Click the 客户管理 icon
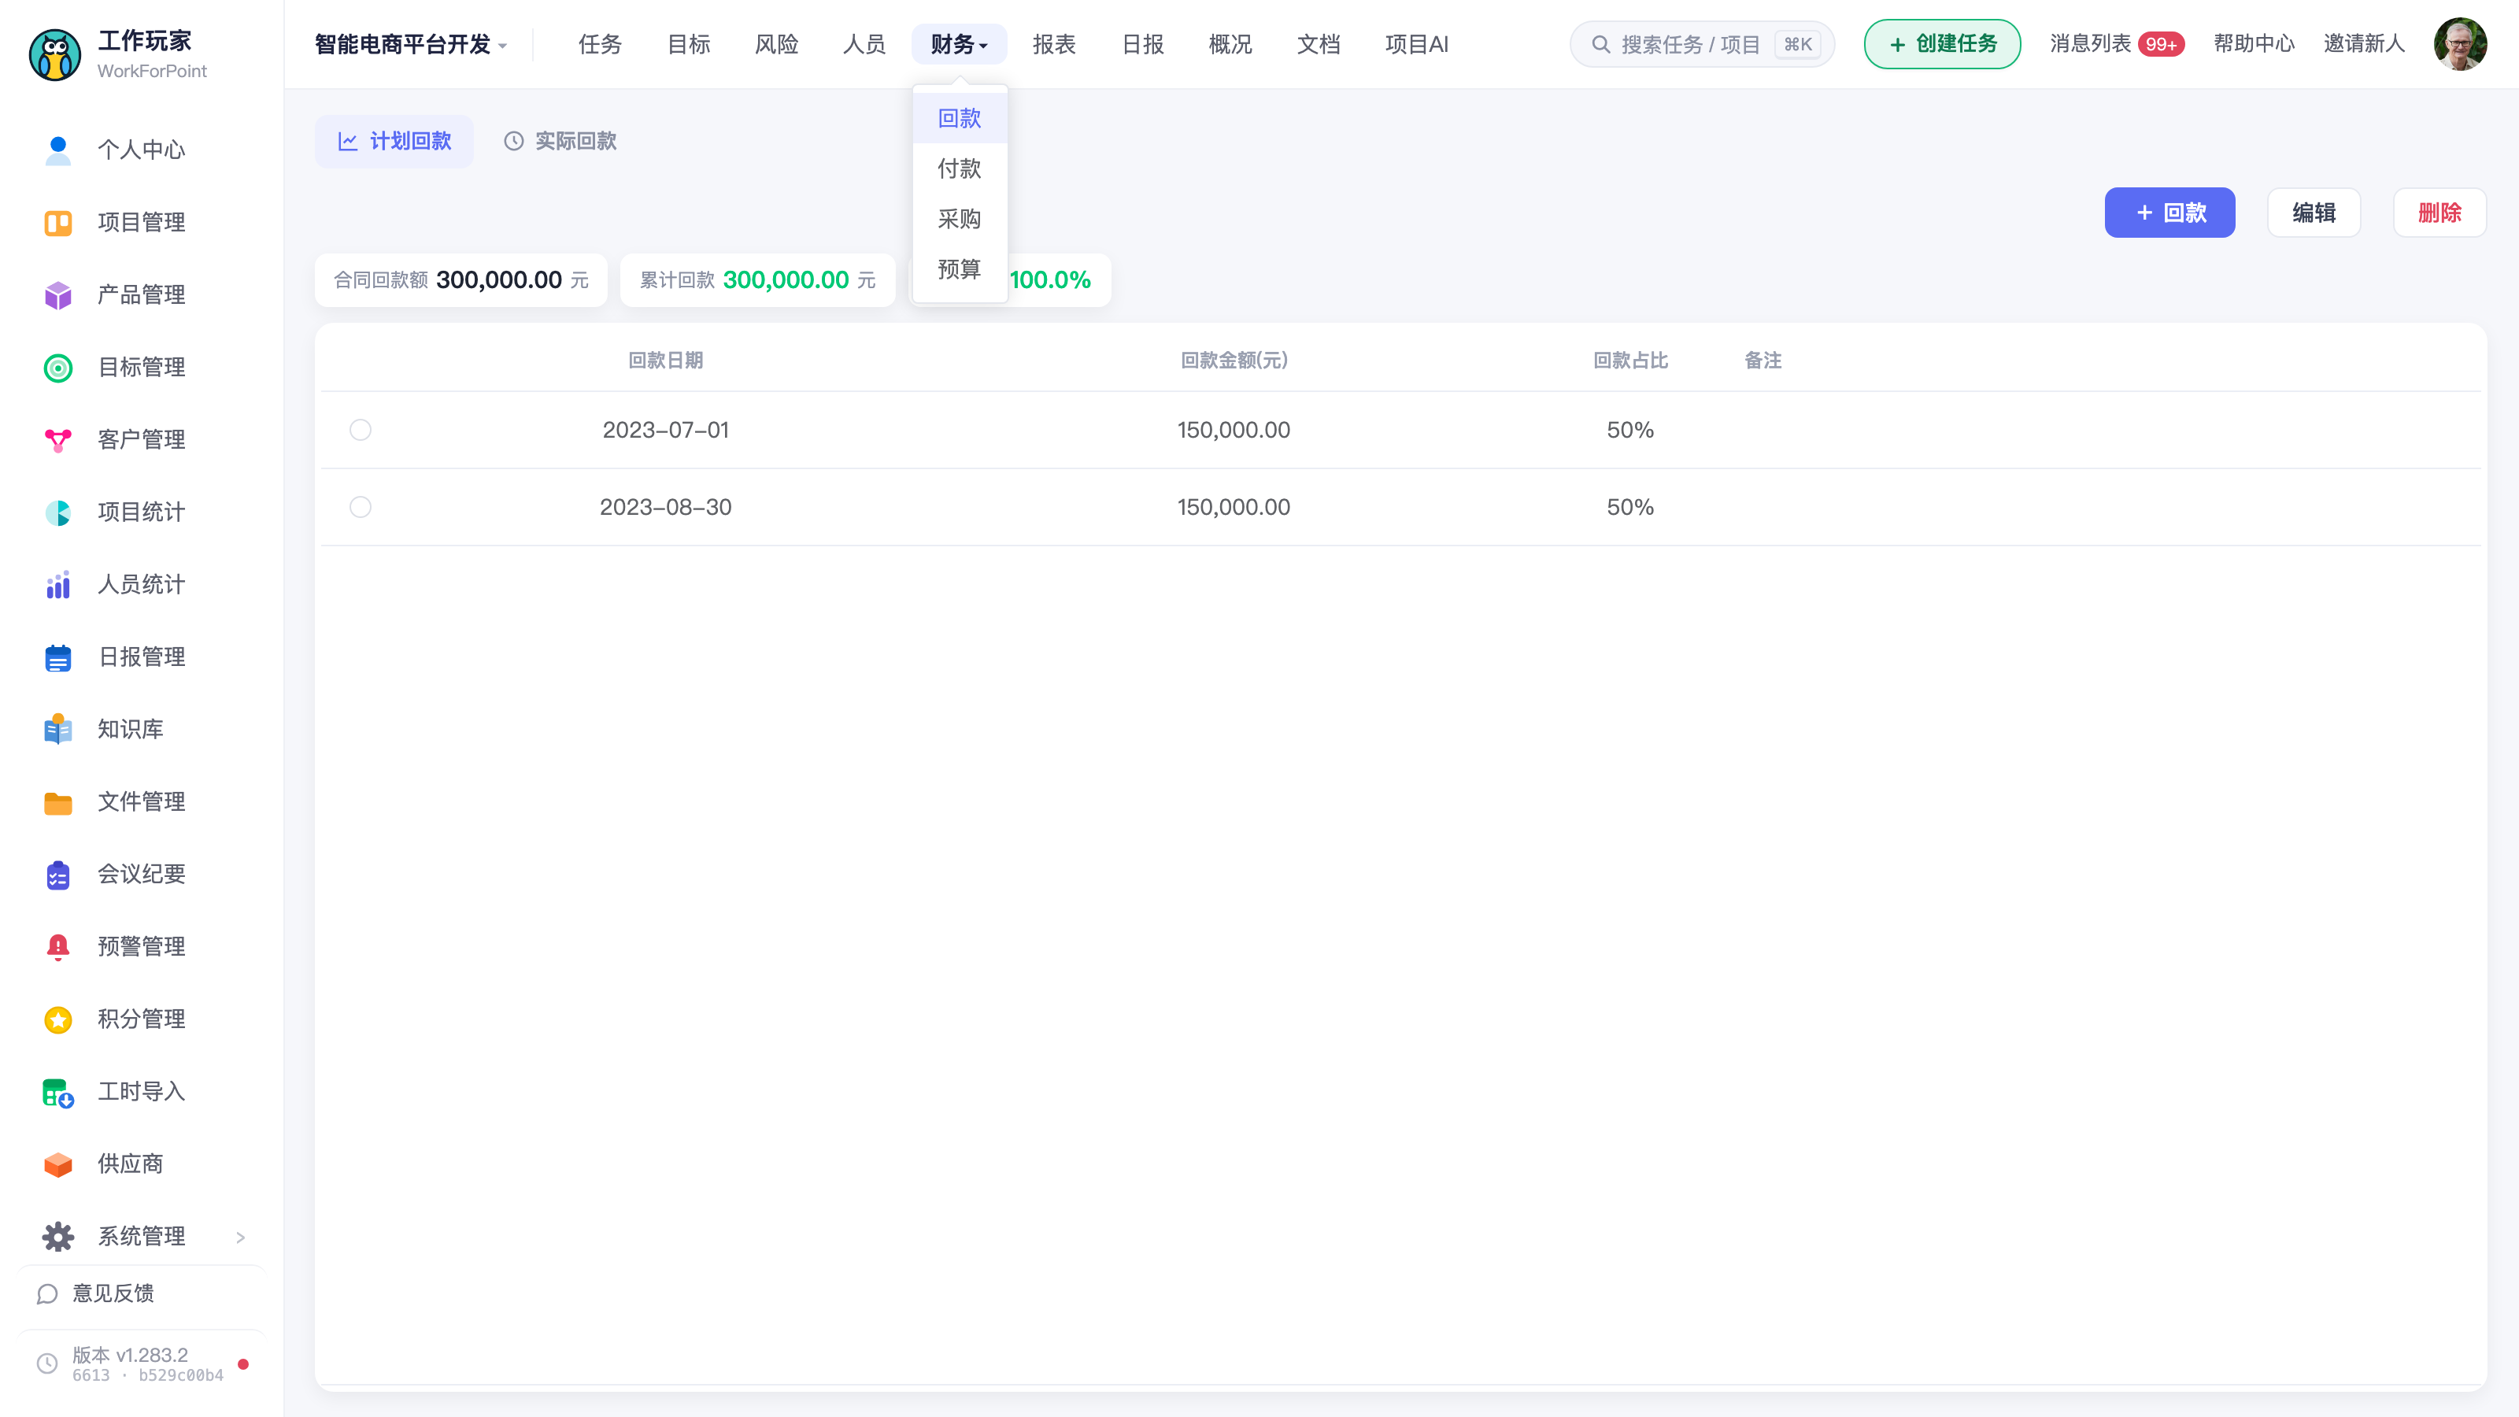The image size is (2519, 1417). (57, 440)
